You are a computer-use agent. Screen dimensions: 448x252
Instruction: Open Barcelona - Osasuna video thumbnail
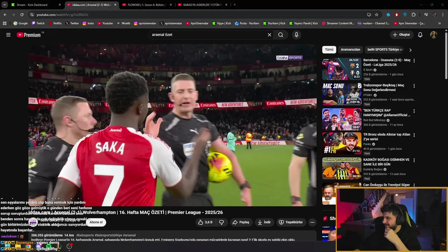point(342,69)
